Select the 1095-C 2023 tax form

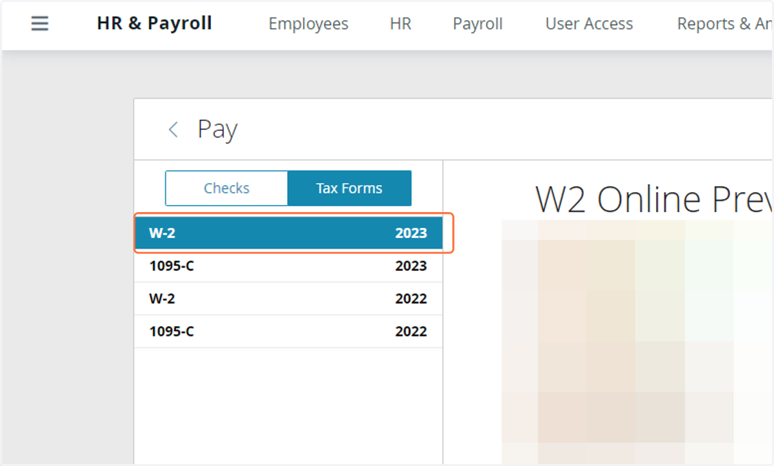pos(288,266)
